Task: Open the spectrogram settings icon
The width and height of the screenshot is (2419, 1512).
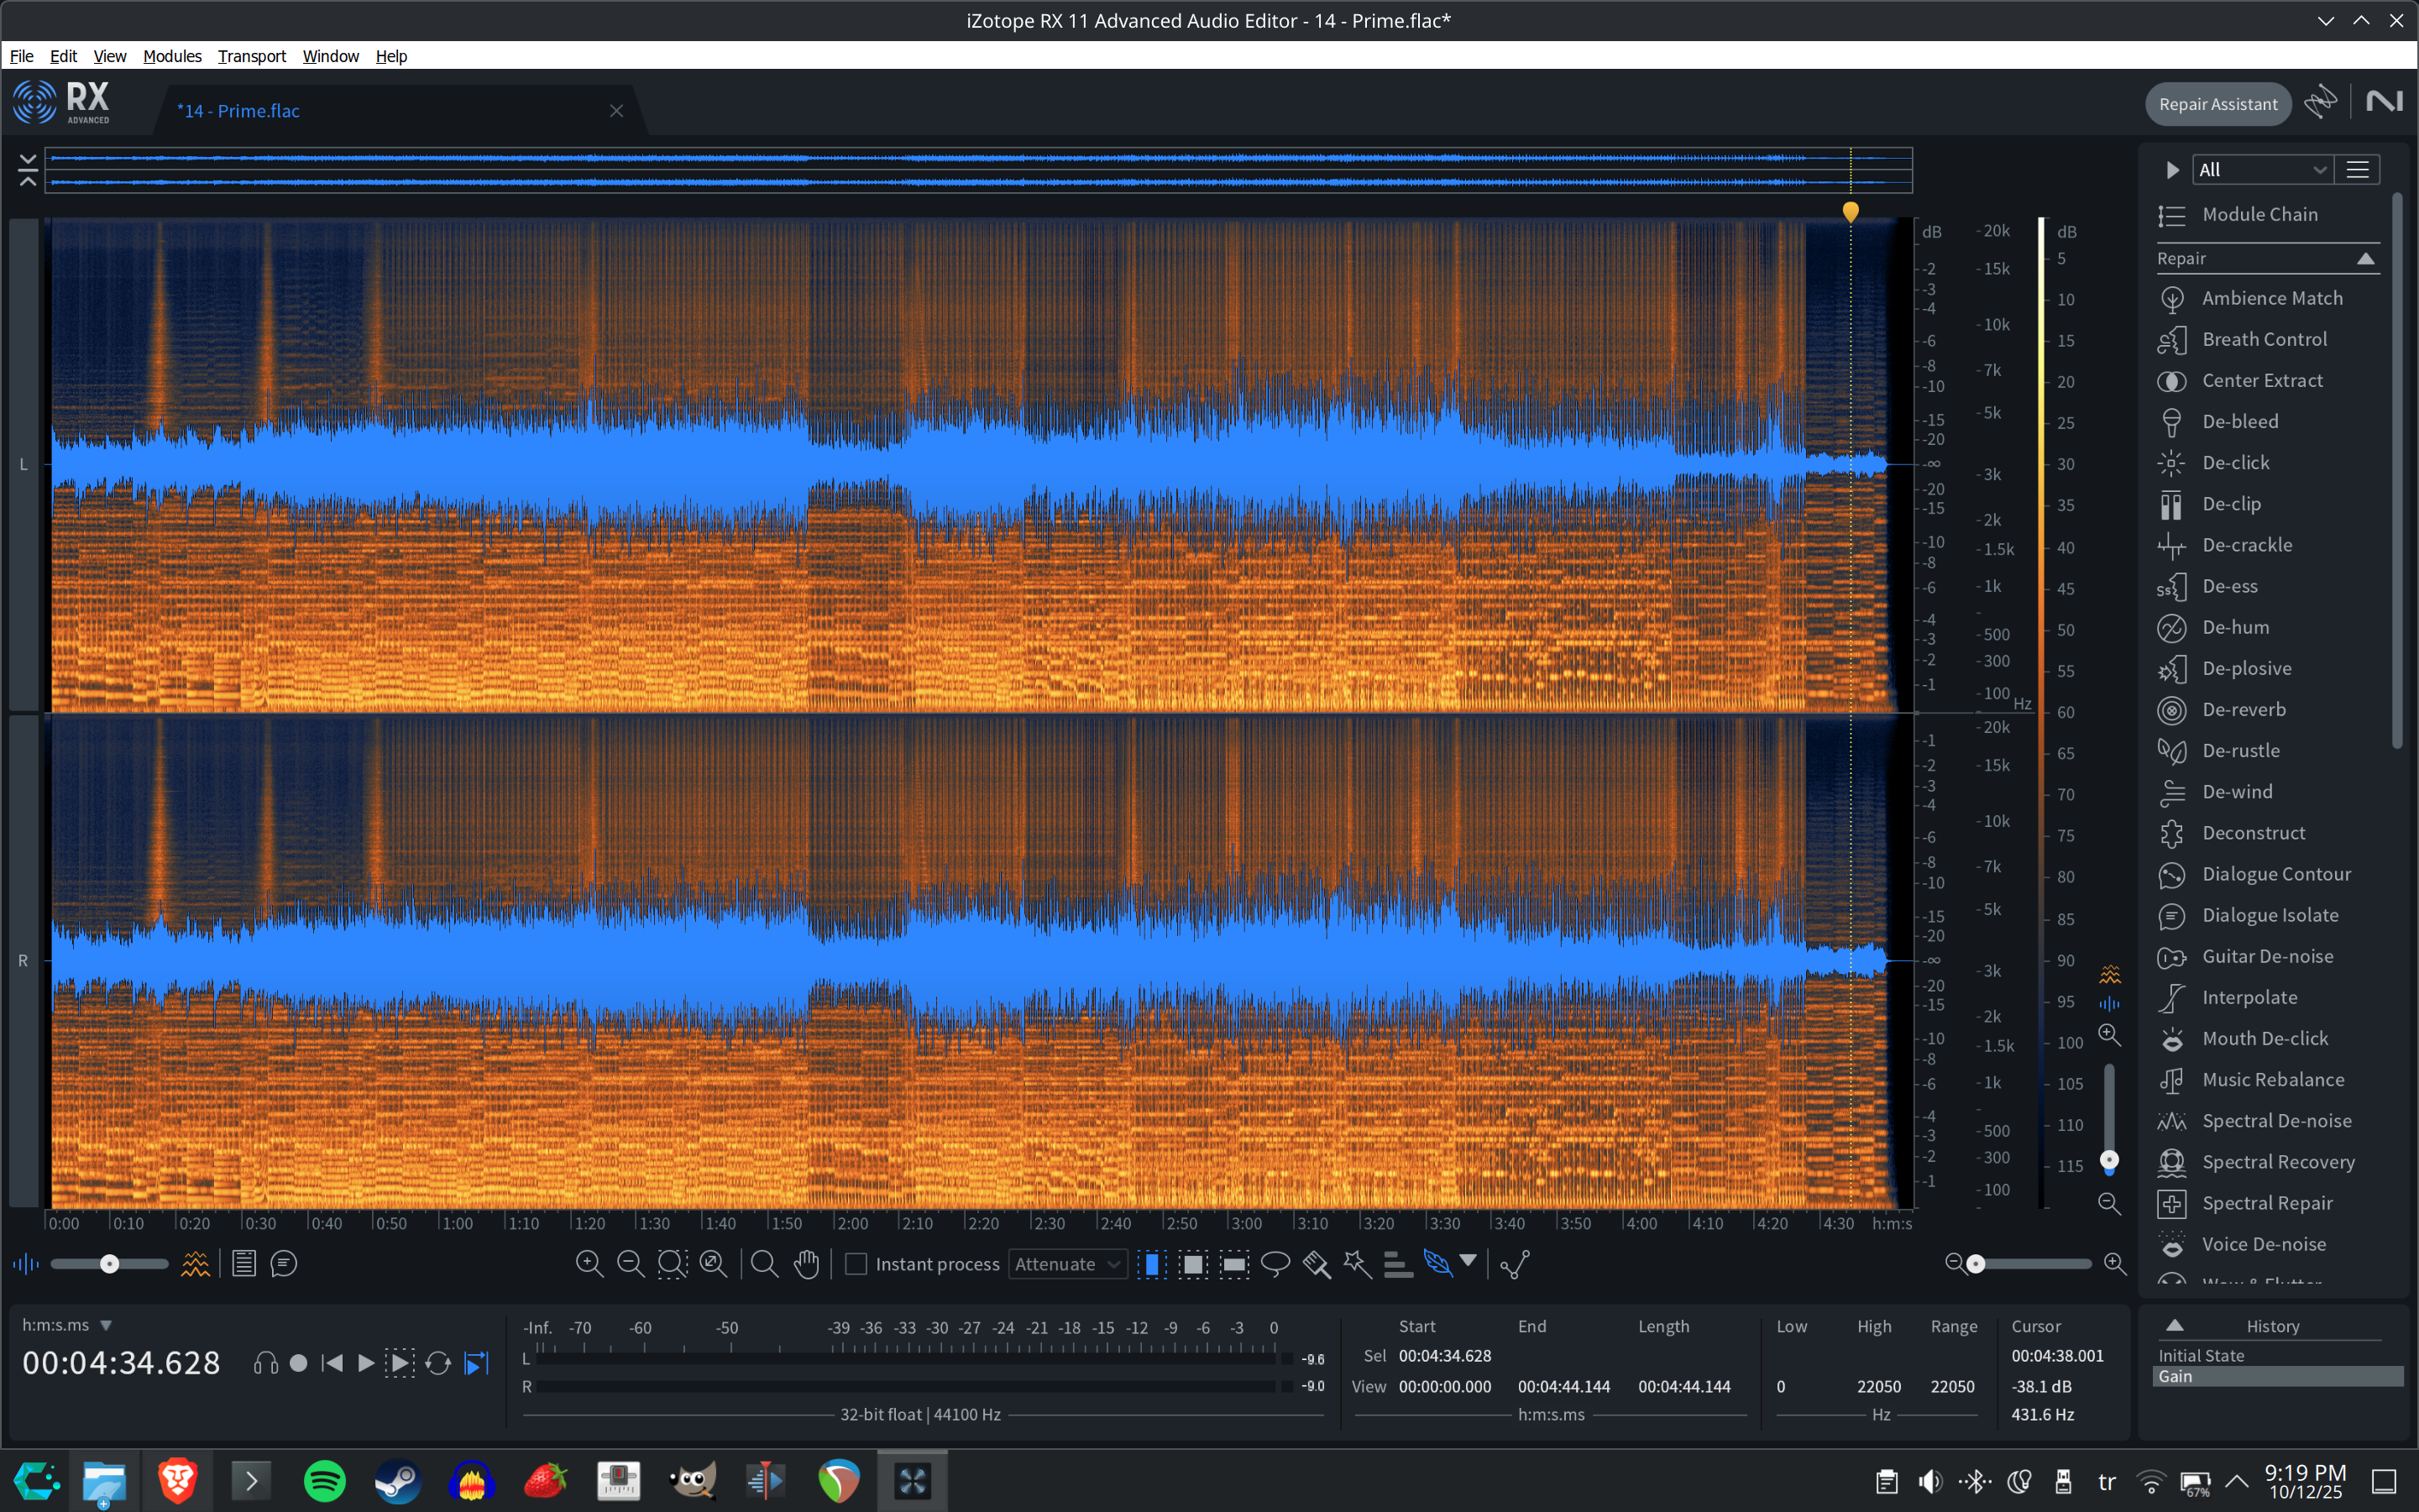Action: coord(195,1264)
